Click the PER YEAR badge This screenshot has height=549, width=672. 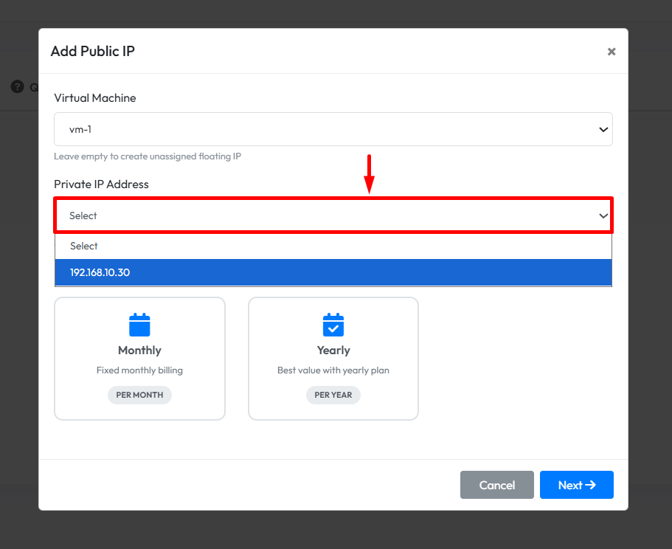tap(333, 395)
